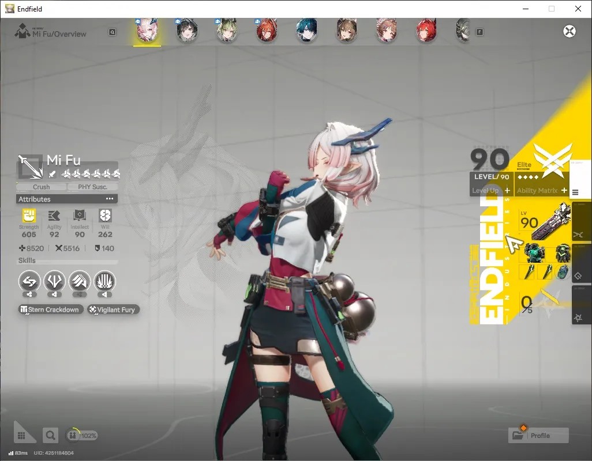Select the black-haired operator portrait in the roster
Screen dimensions: 592x461
click(x=186, y=31)
